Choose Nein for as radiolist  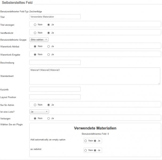(x=86, y=150)
